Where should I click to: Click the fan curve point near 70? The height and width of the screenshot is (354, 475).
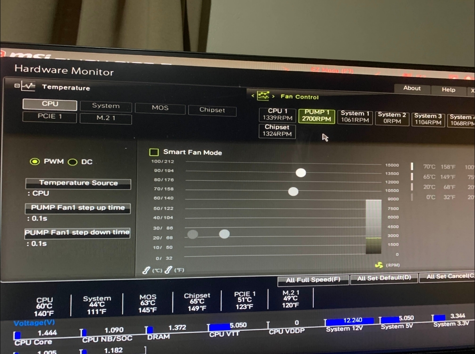pos(293,191)
